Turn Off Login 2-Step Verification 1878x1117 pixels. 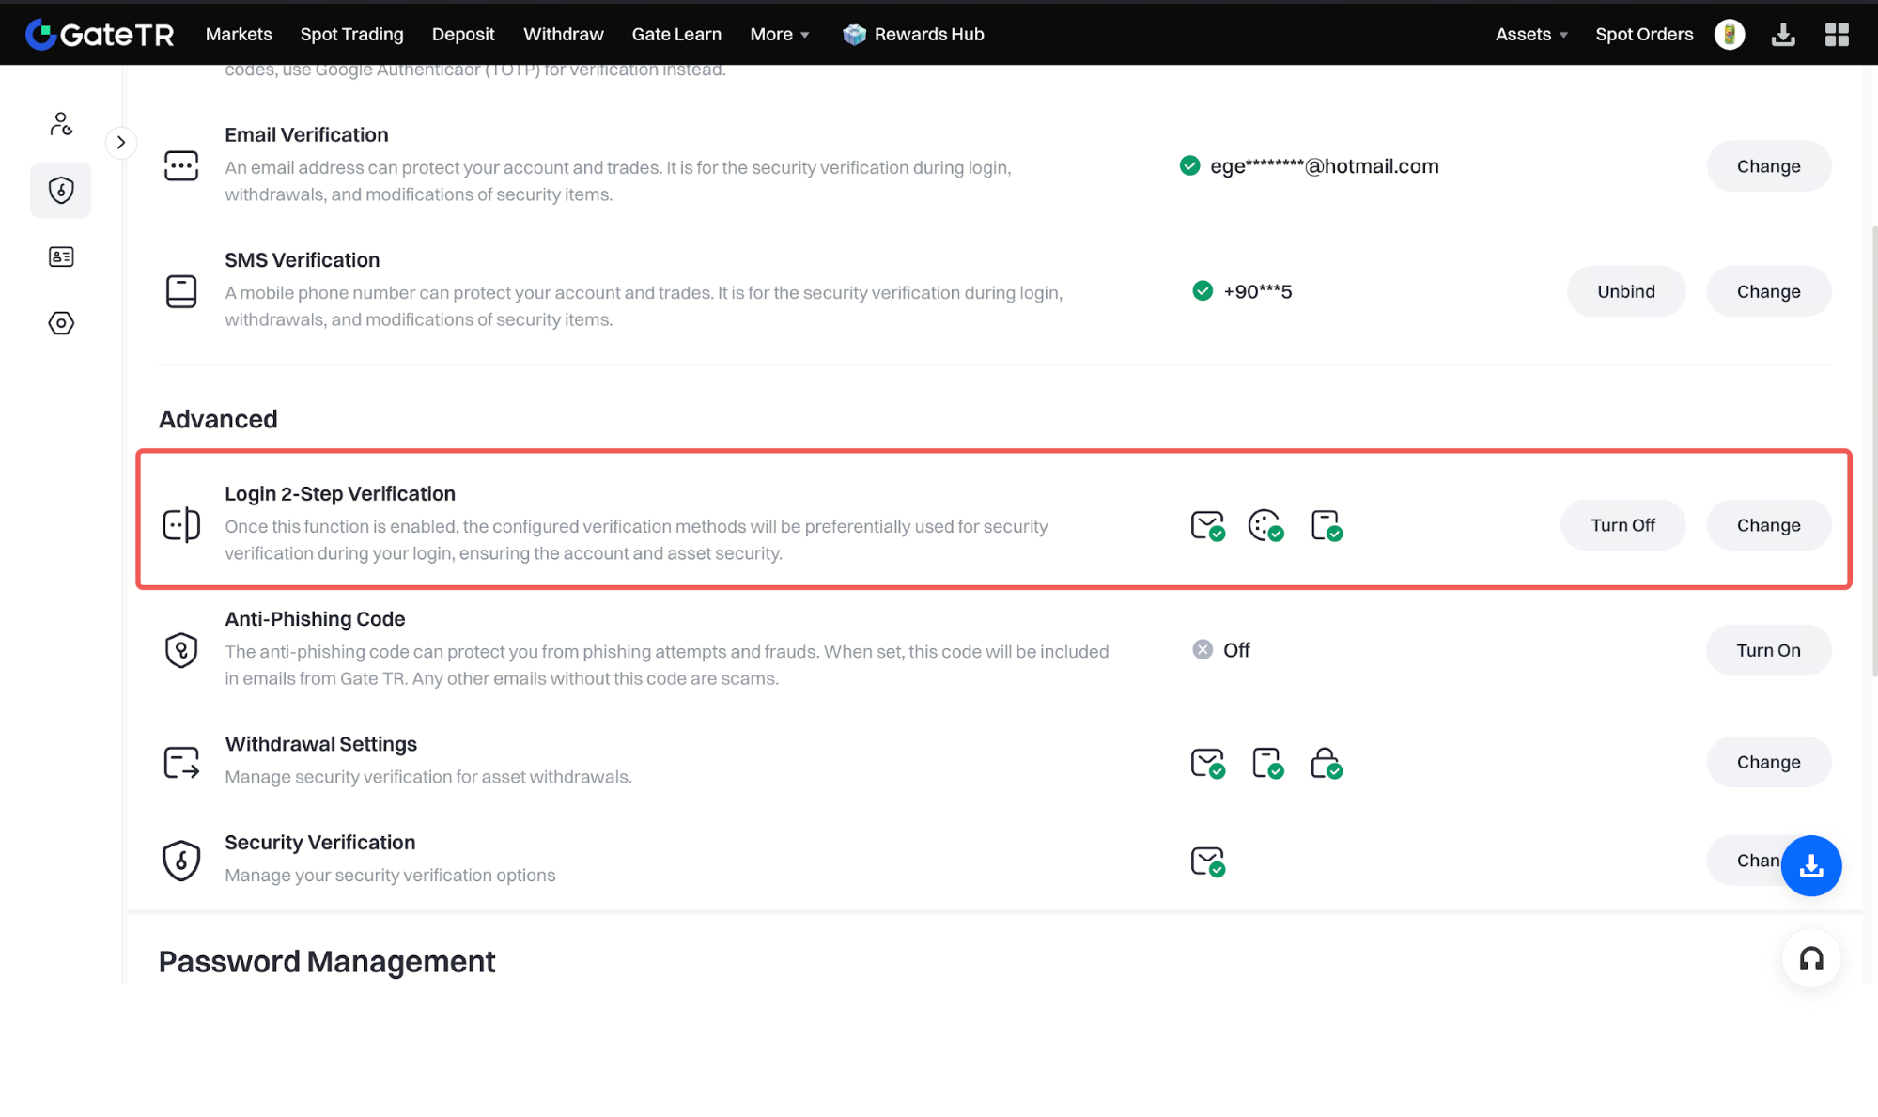tap(1622, 525)
